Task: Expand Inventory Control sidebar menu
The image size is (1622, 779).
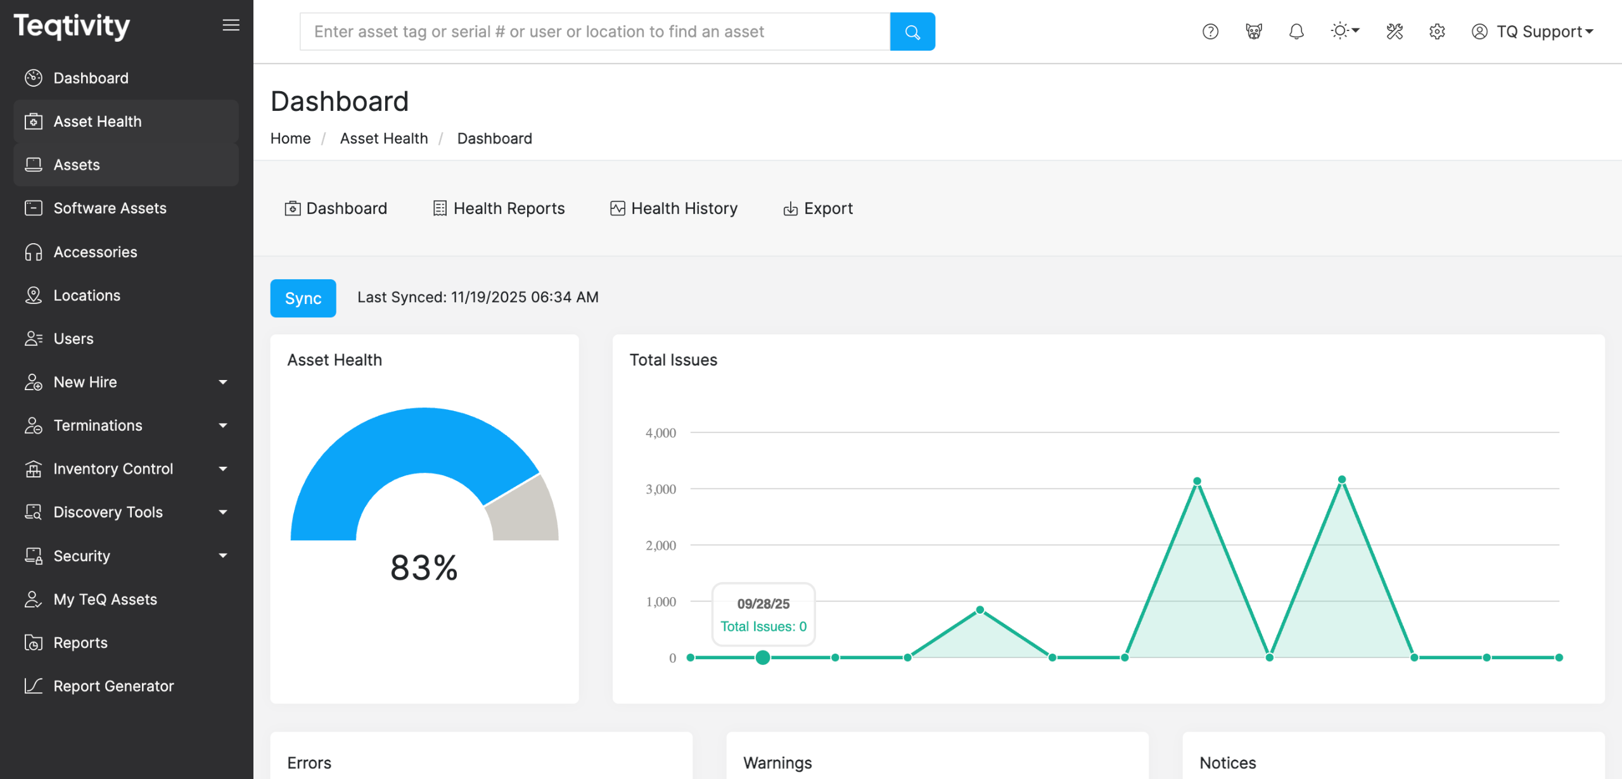Action: point(126,469)
